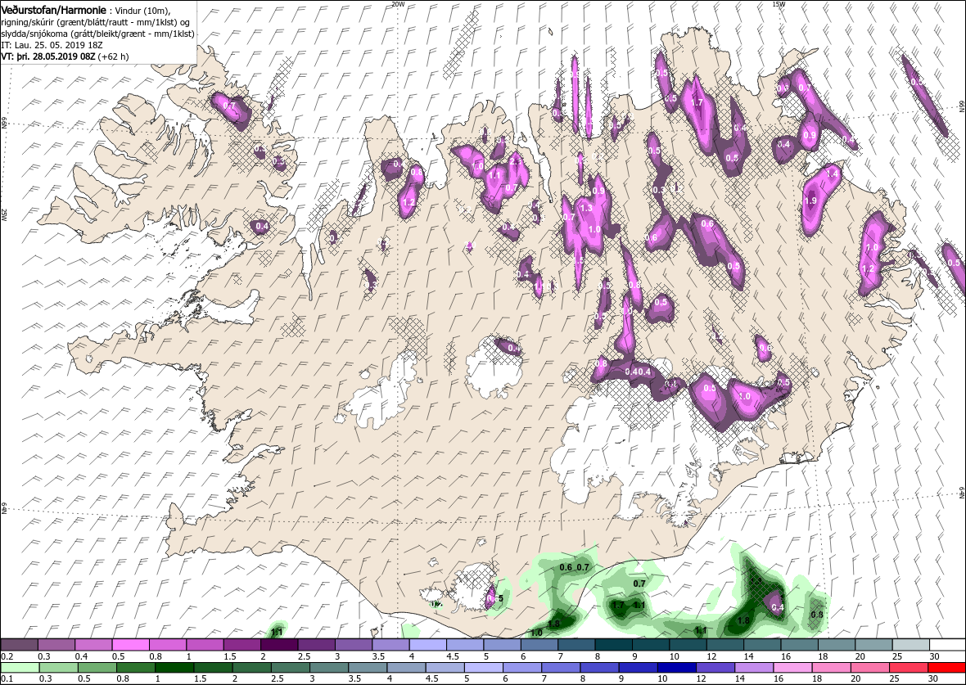966x685 pixels.
Task: Pick the upper legend swatch labeled 0.3
Action: (56, 645)
